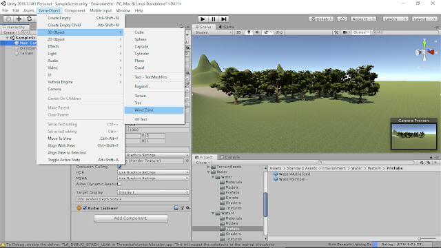This screenshot has height=248, width=441.
Task: Expand the TerrainAssets folder
Action: tap(208, 167)
